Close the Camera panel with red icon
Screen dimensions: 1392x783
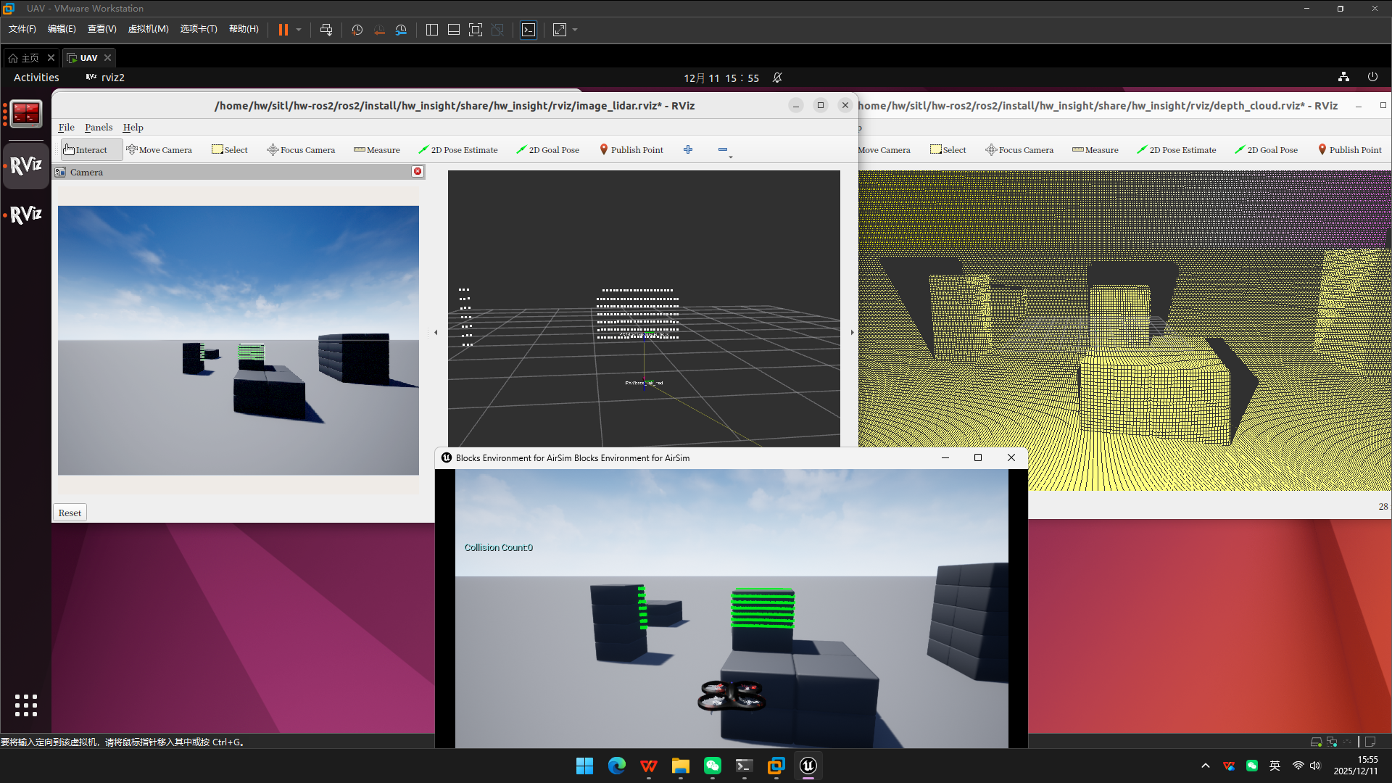418,172
